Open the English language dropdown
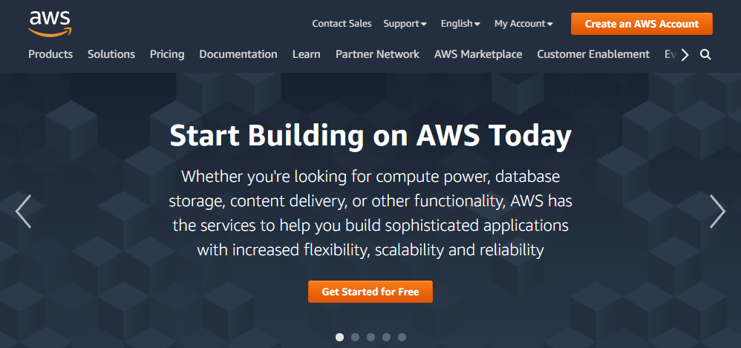This screenshot has width=741, height=348. (460, 24)
